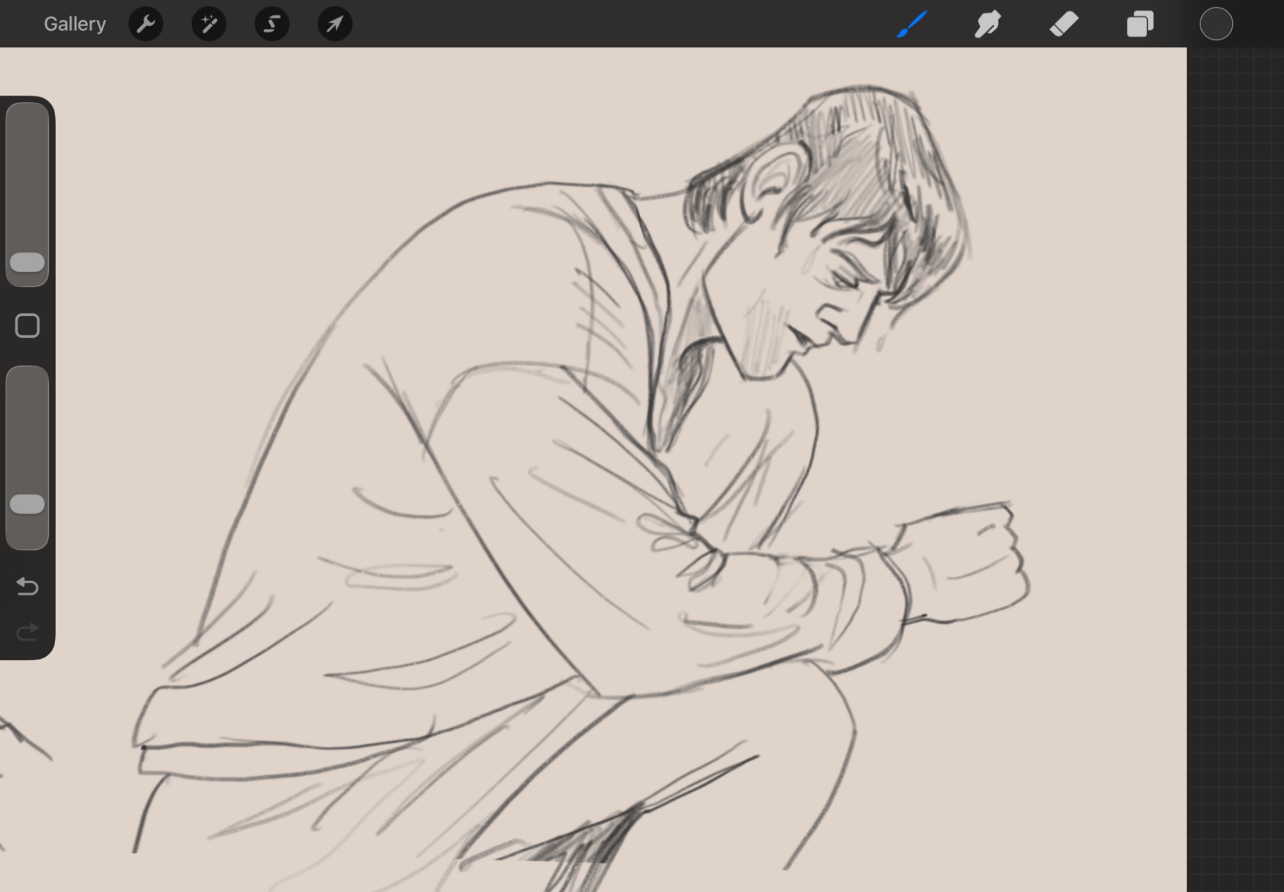Open the Actions wrench menu
The image size is (1284, 892).
146,24
